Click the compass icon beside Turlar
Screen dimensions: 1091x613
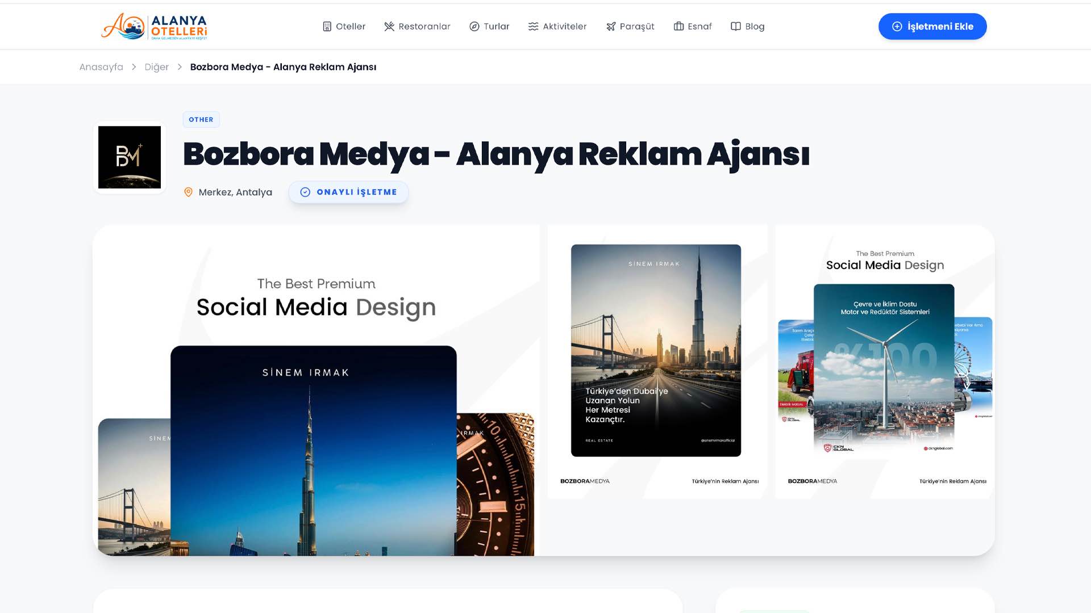pos(474,27)
